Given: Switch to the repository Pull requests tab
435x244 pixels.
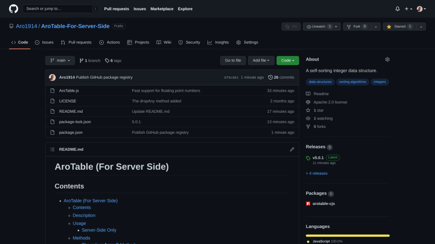Looking at the screenshot, I should click(76, 42).
